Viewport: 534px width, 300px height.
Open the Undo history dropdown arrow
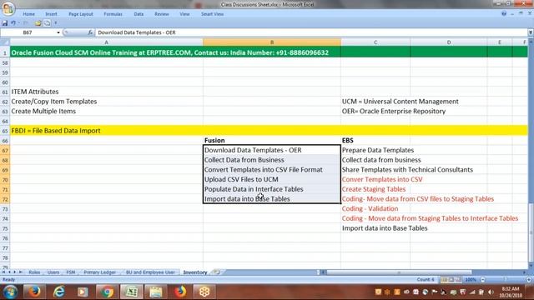coord(18,23)
